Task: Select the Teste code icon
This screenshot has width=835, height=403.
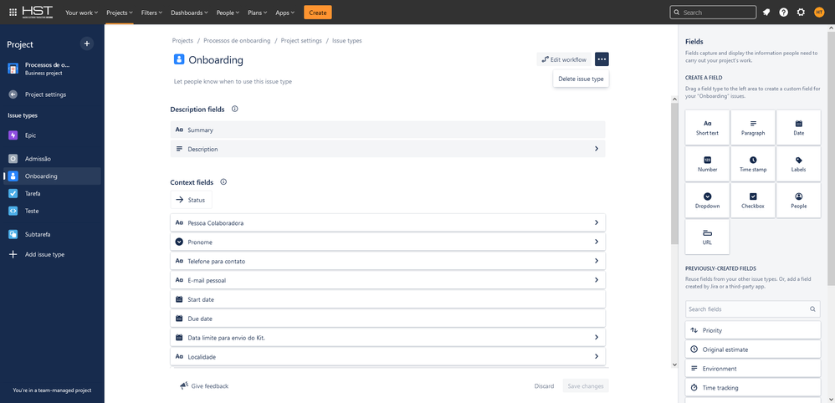Action: pyautogui.click(x=13, y=211)
